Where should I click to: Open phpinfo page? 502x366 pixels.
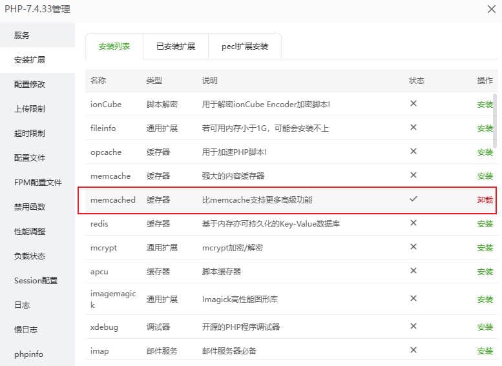pyautogui.click(x=37, y=354)
